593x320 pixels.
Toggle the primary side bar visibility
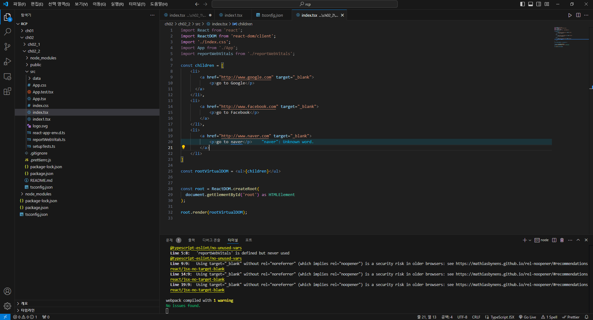523,4
